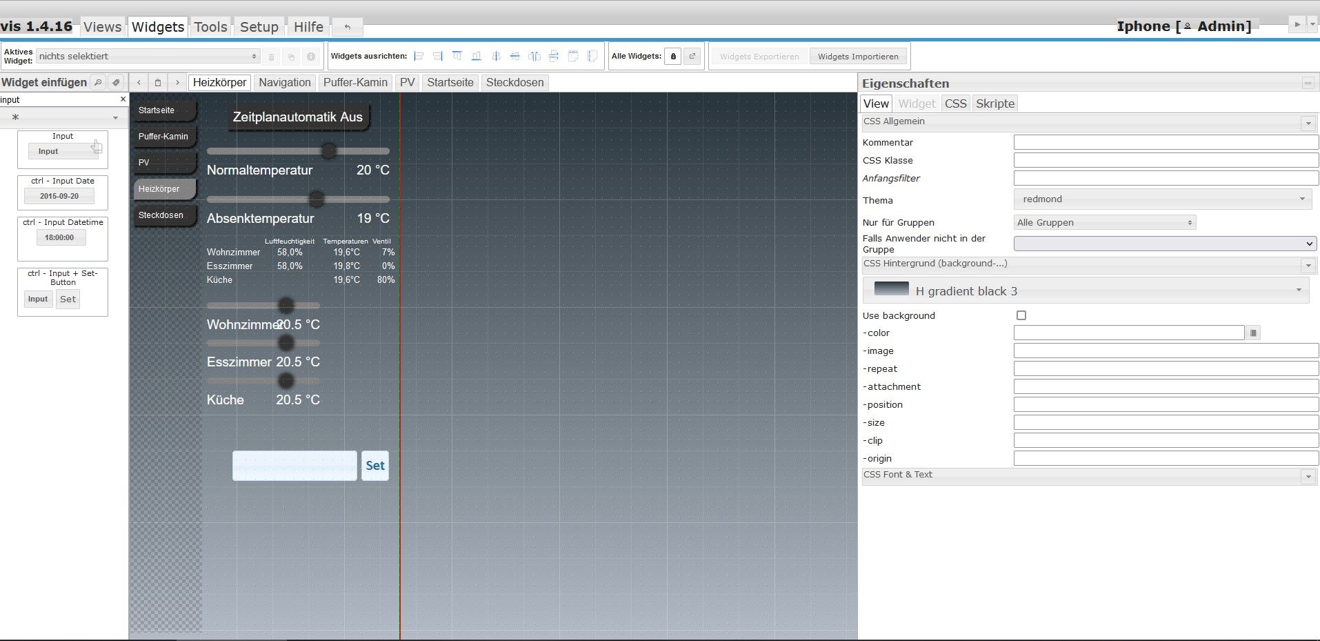Enable the Use background checkbox
1320x641 pixels.
1021,315
